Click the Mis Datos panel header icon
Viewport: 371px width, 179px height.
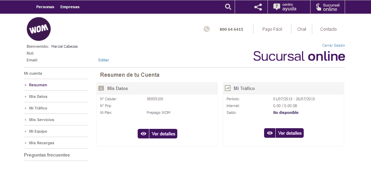pyautogui.click(x=101, y=88)
